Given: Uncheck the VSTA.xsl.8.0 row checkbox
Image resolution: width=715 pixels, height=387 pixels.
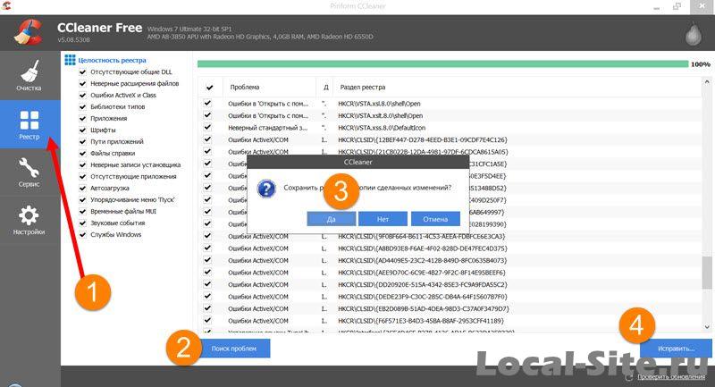Looking at the screenshot, I should [207, 104].
